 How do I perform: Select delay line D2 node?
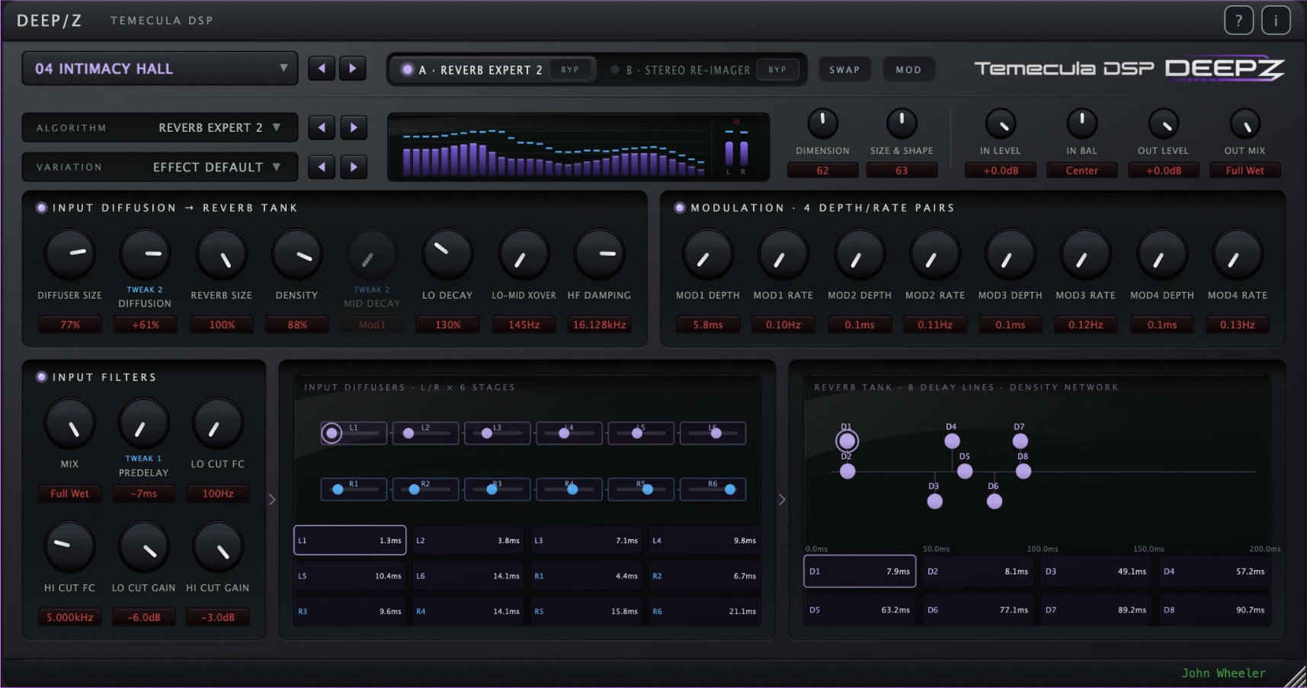(847, 472)
